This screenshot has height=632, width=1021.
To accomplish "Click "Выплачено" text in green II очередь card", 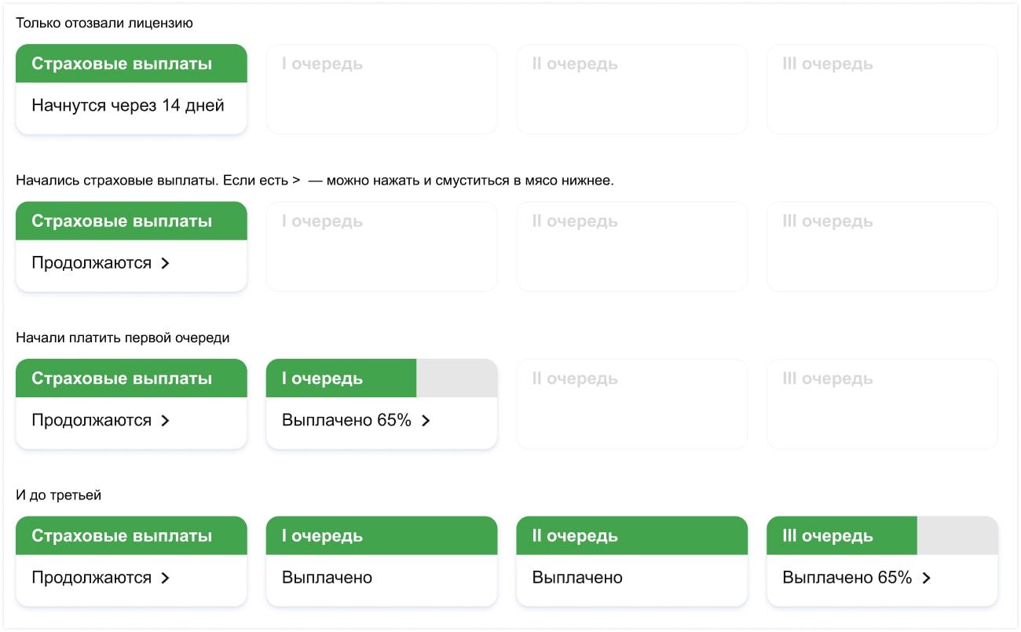I will point(577,578).
